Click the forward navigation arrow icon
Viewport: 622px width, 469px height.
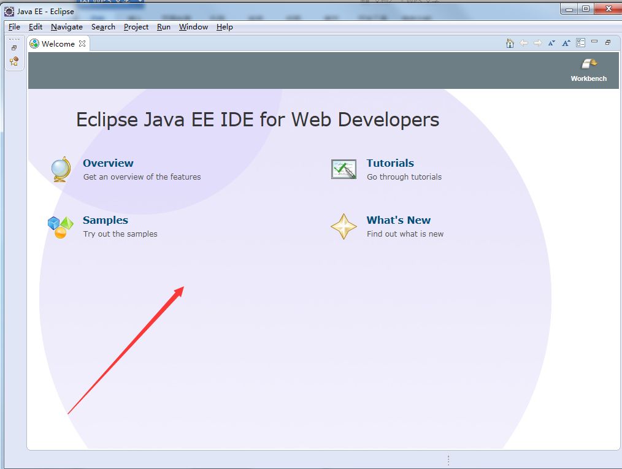tap(537, 43)
